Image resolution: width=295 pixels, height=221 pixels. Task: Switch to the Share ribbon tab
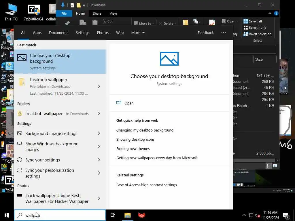(97, 14)
